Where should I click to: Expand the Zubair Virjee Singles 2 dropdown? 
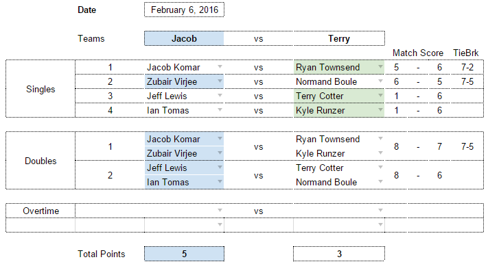coord(220,81)
